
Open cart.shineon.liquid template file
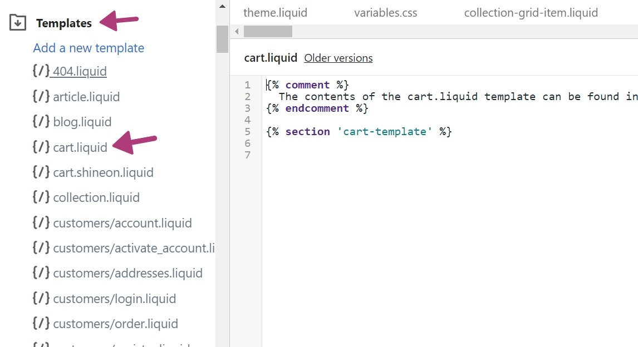(x=104, y=172)
